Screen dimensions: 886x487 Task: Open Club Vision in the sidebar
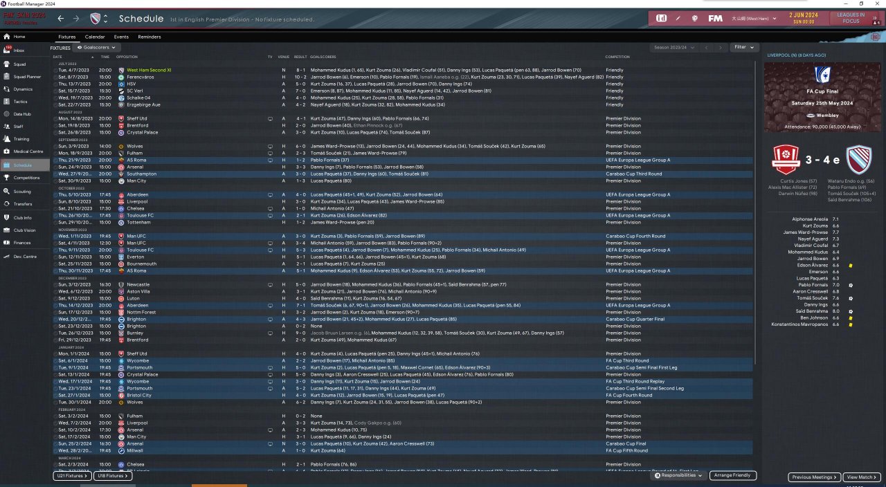point(25,230)
